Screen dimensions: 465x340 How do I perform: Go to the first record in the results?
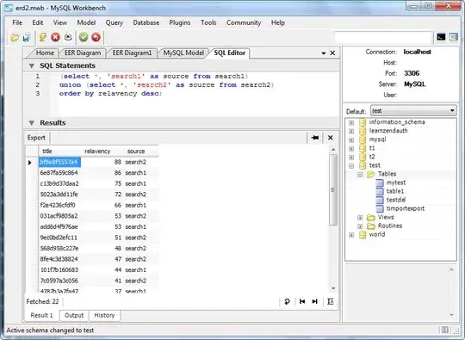(x=302, y=301)
